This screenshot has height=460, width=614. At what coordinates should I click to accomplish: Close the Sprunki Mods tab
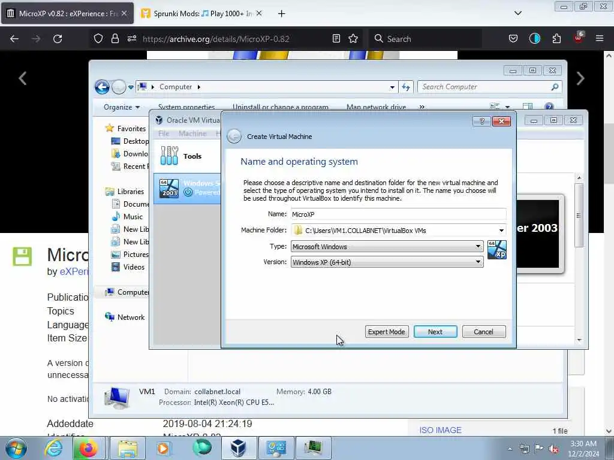[259, 13]
